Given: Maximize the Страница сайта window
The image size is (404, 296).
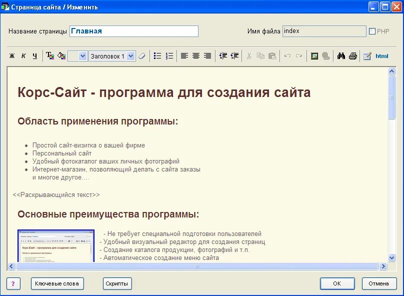Looking at the screenshot, I should (x=385, y=6).
